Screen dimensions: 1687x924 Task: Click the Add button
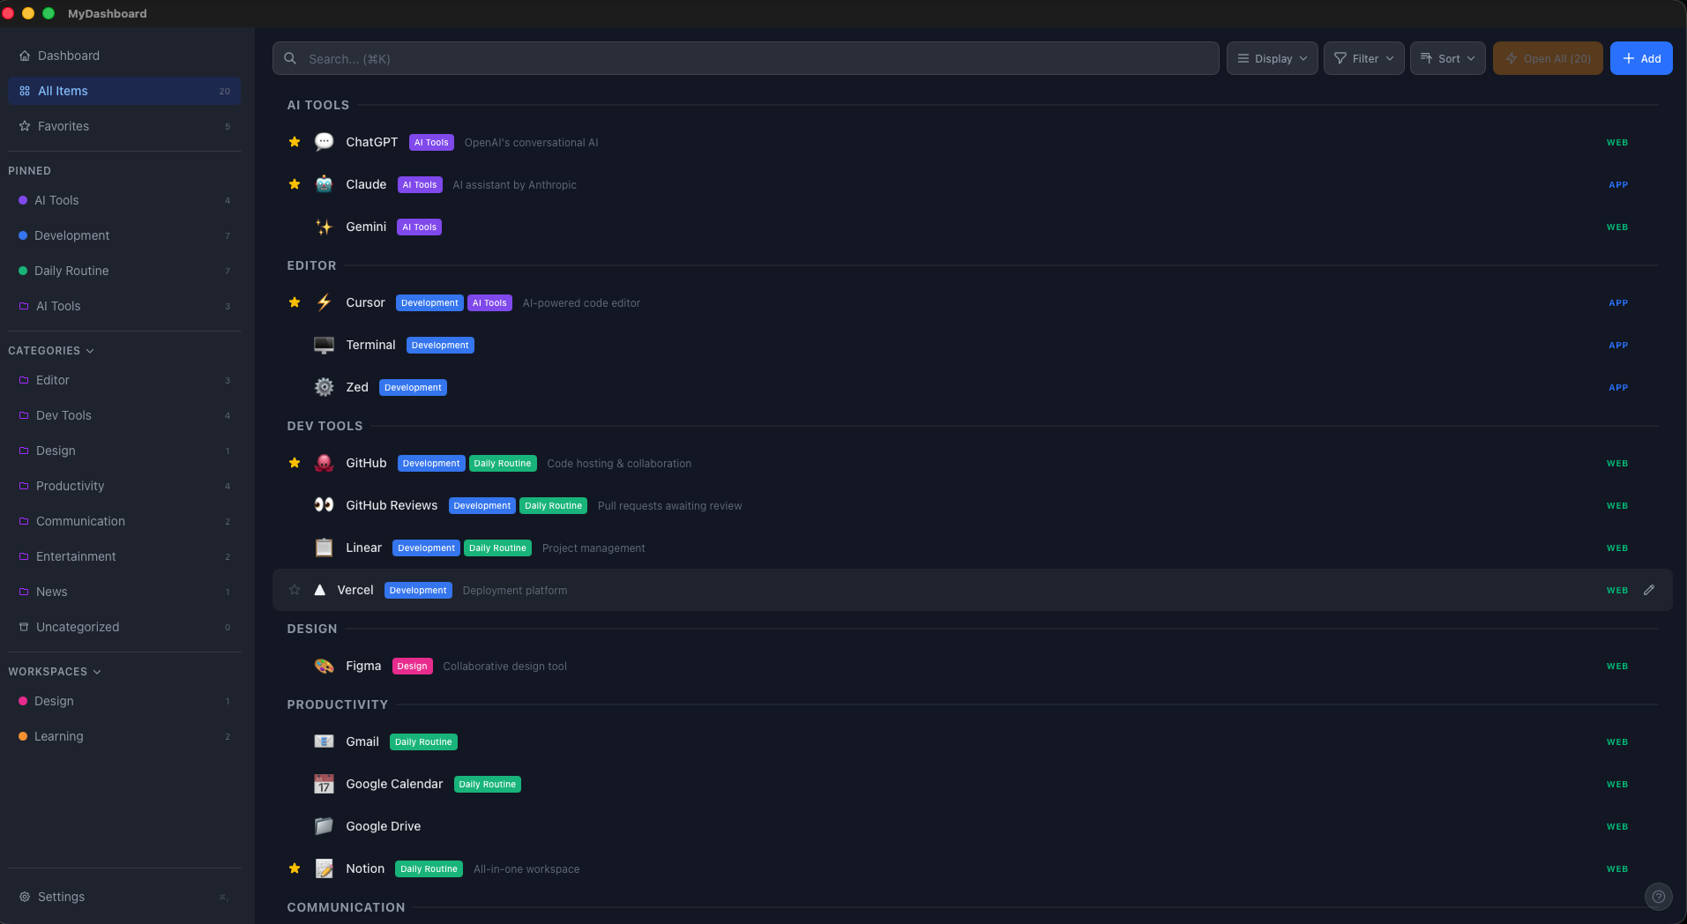pos(1641,58)
